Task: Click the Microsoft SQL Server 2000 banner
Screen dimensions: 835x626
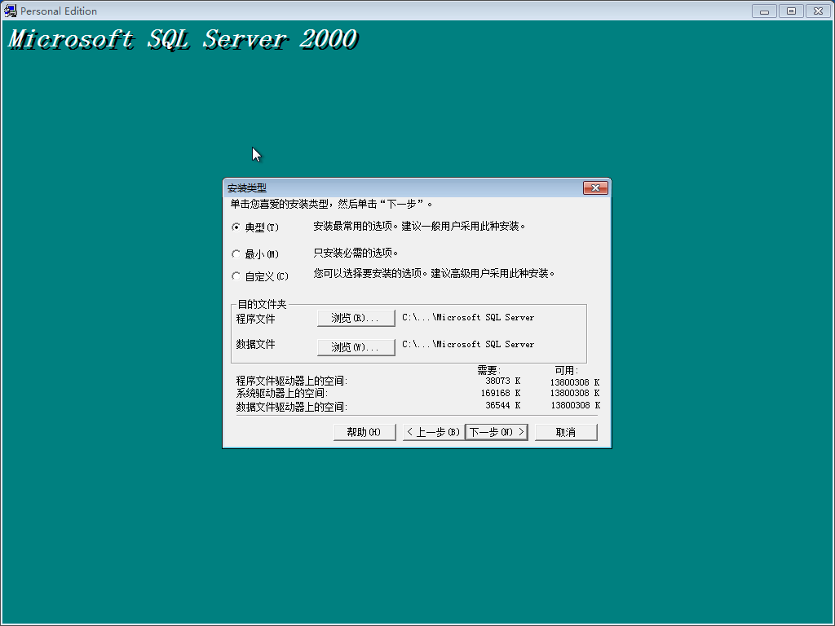Action: pyautogui.click(x=183, y=39)
